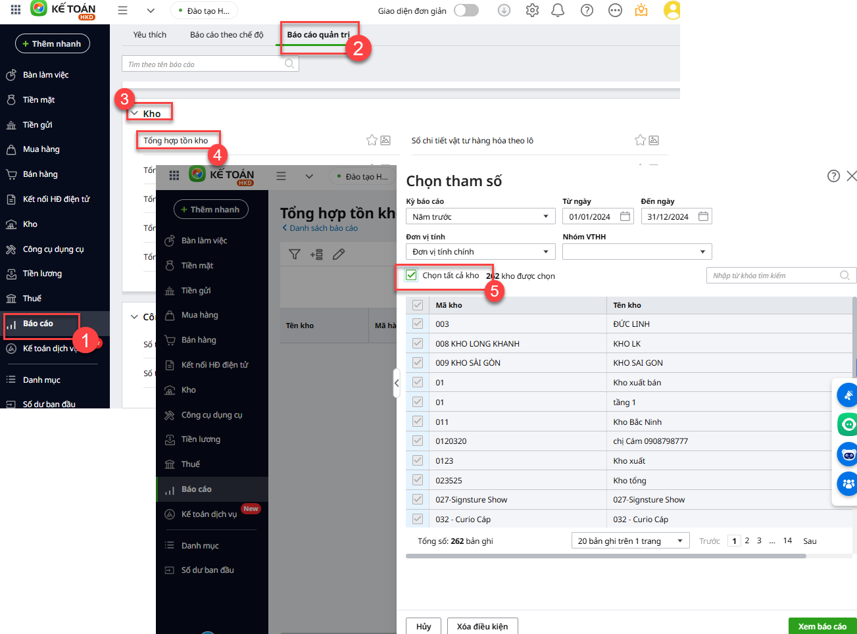Open Báo cáo in left sidebar
This screenshot has width=857, height=634.
coord(38,324)
